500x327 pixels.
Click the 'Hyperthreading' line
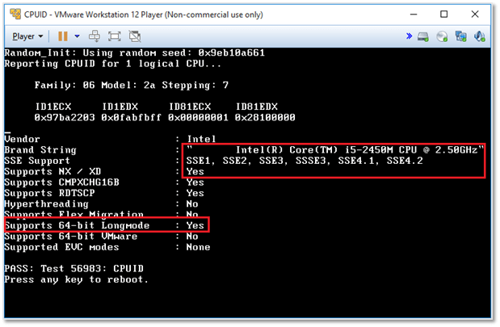coord(101,204)
